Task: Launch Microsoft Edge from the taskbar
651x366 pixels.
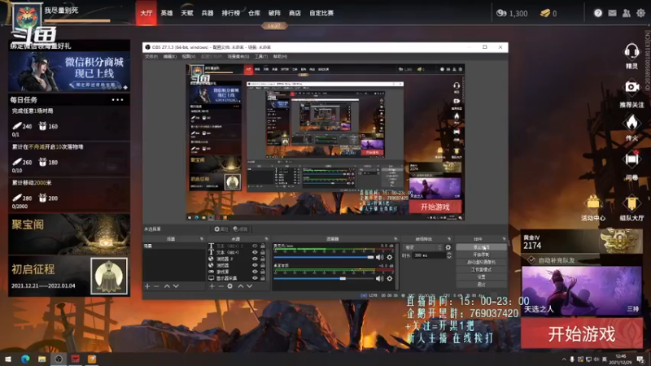Action: click(x=25, y=359)
